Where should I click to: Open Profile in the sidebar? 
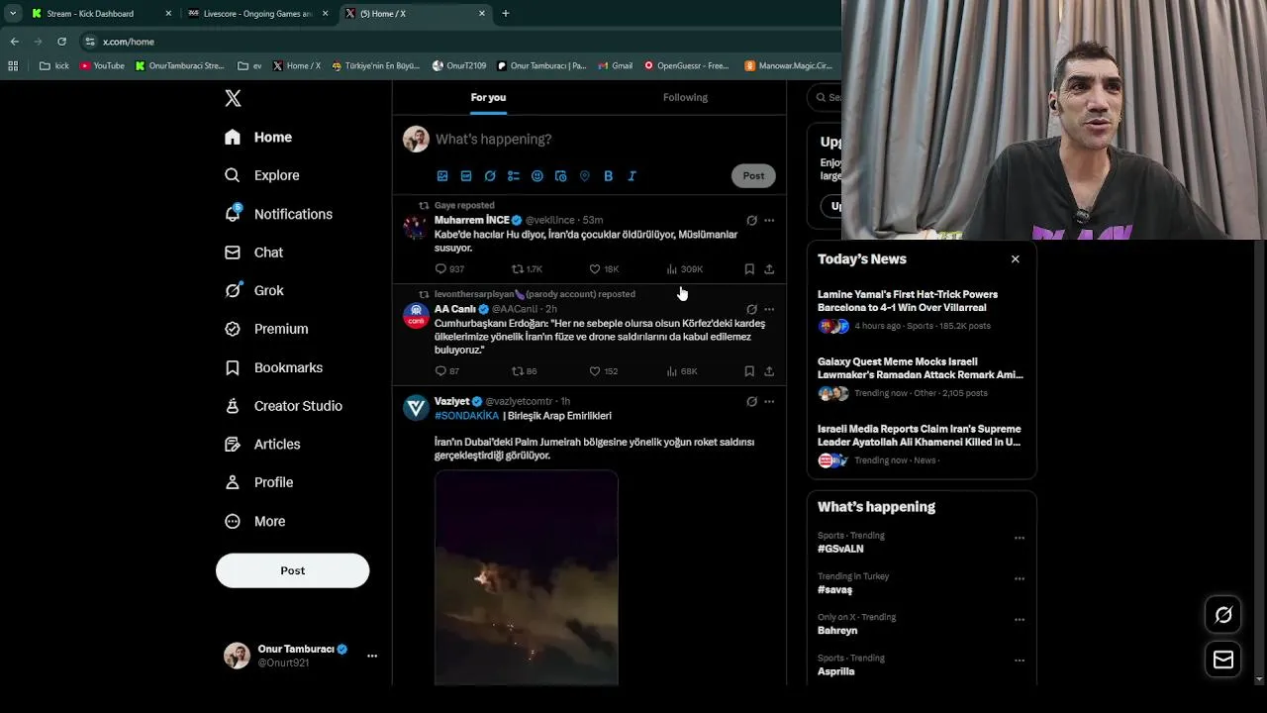point(259,482)
